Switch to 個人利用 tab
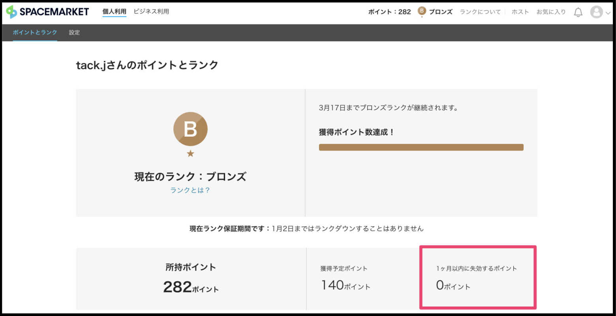Viewport: 616px width, 316px height. (114, 12)
